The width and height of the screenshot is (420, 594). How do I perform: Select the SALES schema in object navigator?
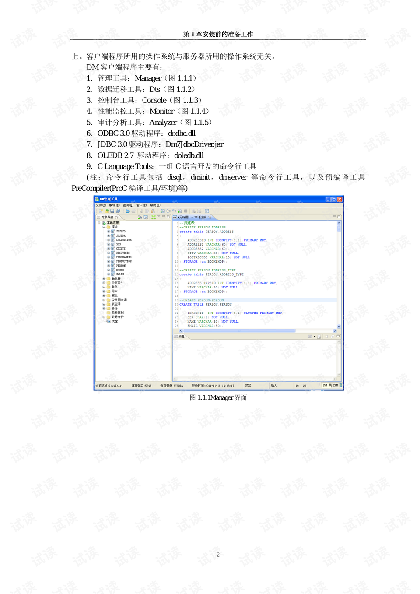120,274
